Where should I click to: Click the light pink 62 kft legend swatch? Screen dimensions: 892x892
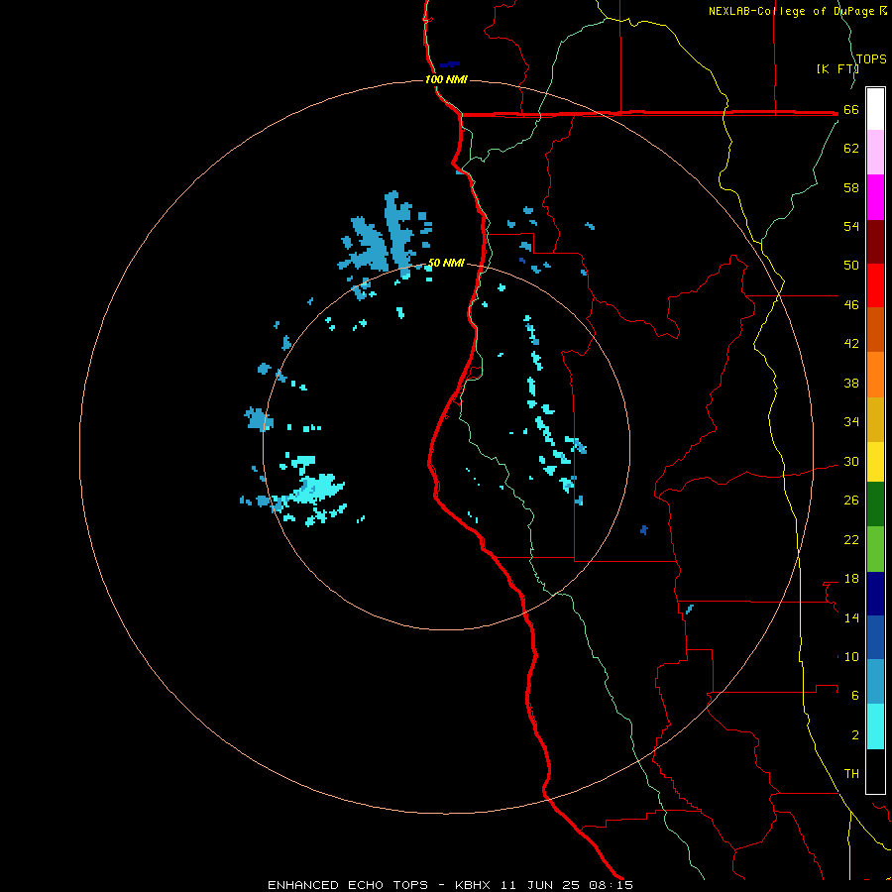[875, 153]
